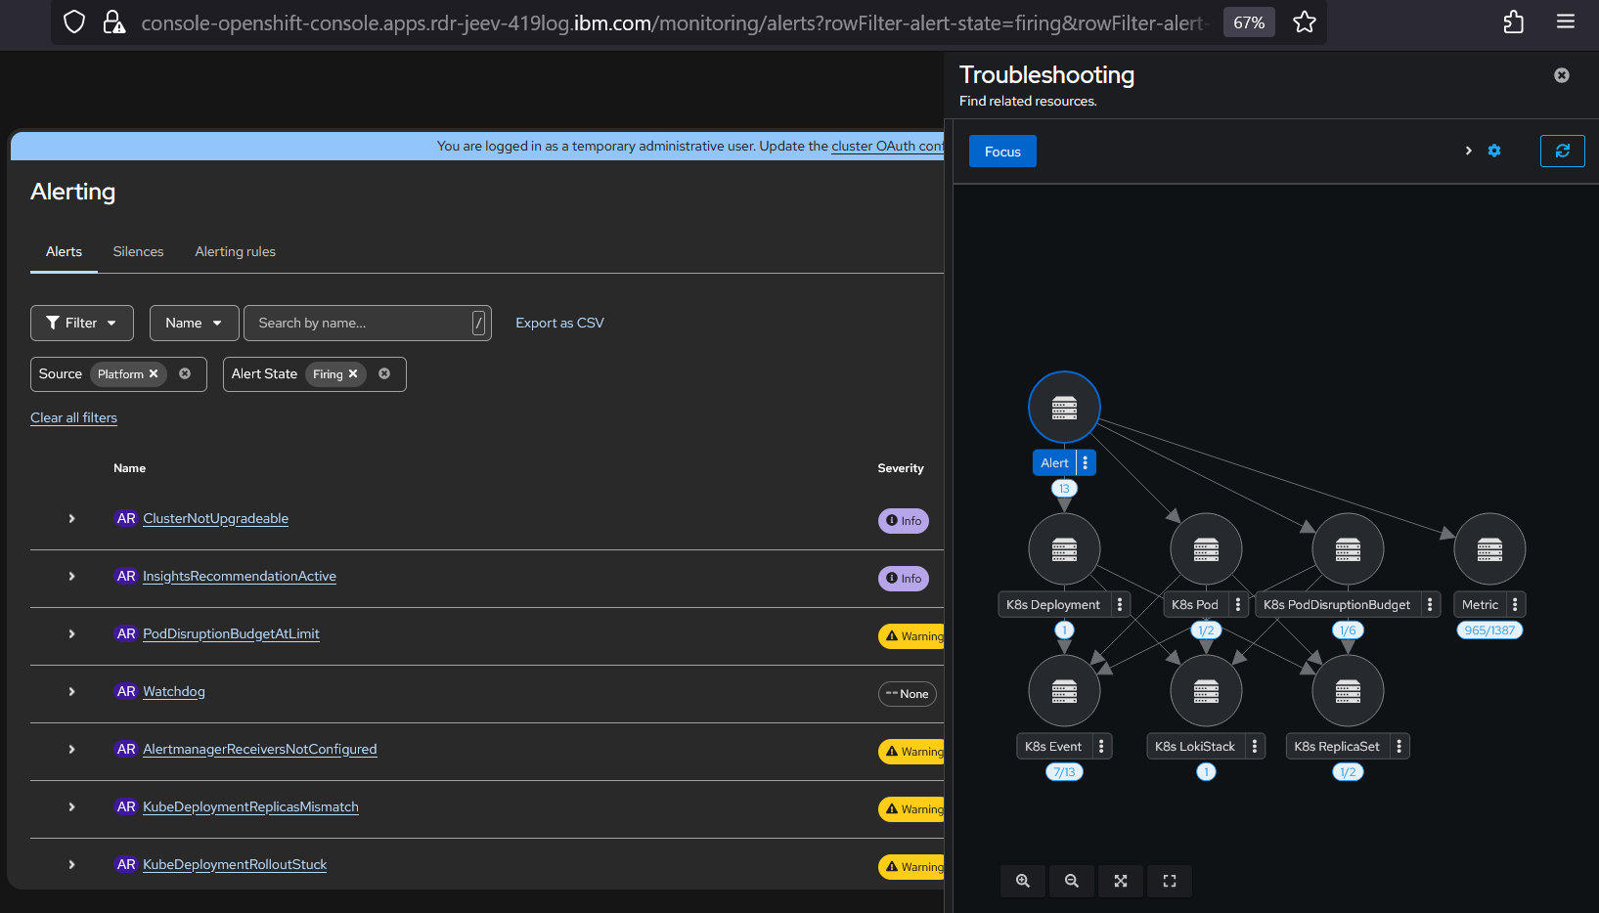Open the KubeDeploymentReplicasMismatch alert rule

[250, 806]
